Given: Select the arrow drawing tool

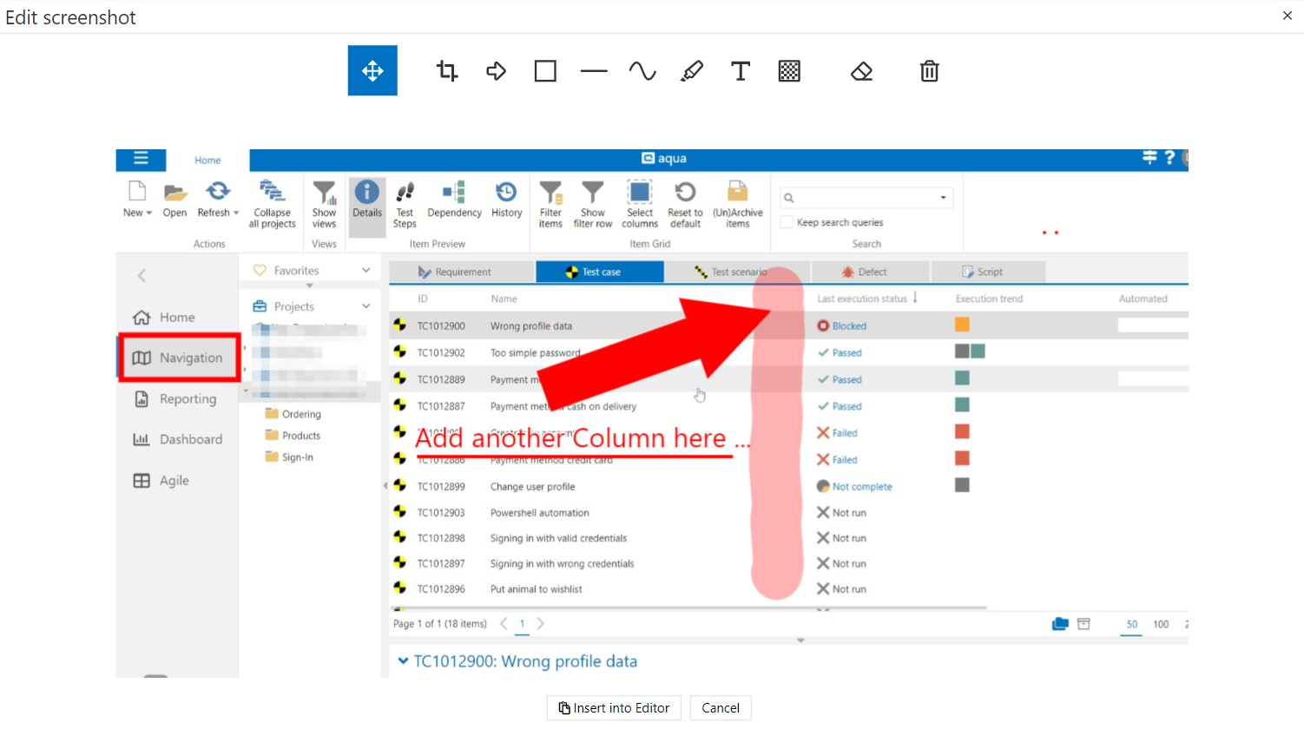Looking at the screenshot, I should click(497, 71).
